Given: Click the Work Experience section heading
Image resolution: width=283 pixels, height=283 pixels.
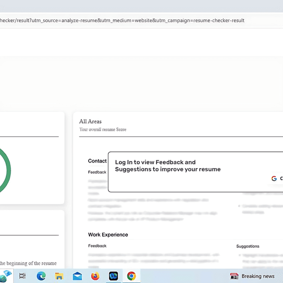Looking at the screenshot, I should (x=108, y=235).
